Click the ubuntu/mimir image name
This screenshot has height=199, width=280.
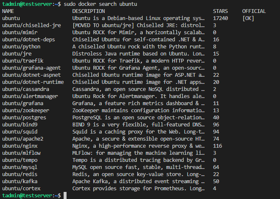(20, 33)
